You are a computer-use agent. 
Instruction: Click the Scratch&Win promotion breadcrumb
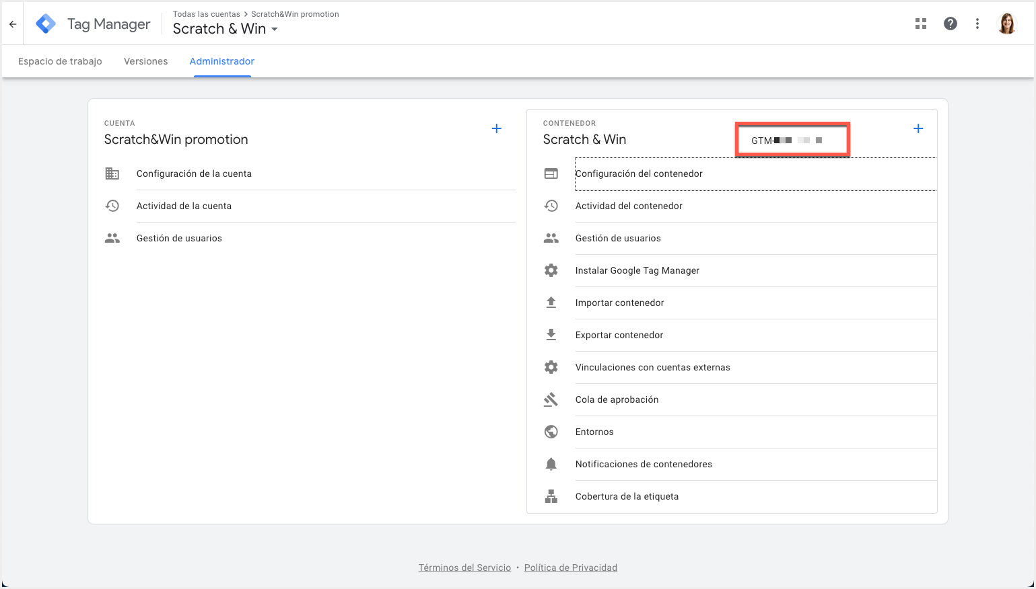295,14
